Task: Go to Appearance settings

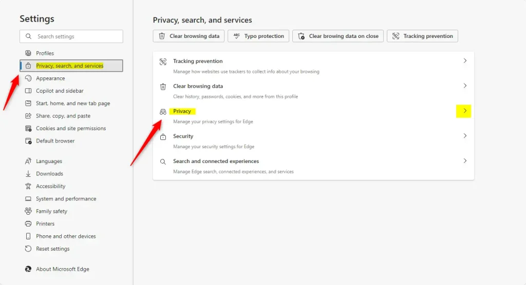Action: coord(50,78)
